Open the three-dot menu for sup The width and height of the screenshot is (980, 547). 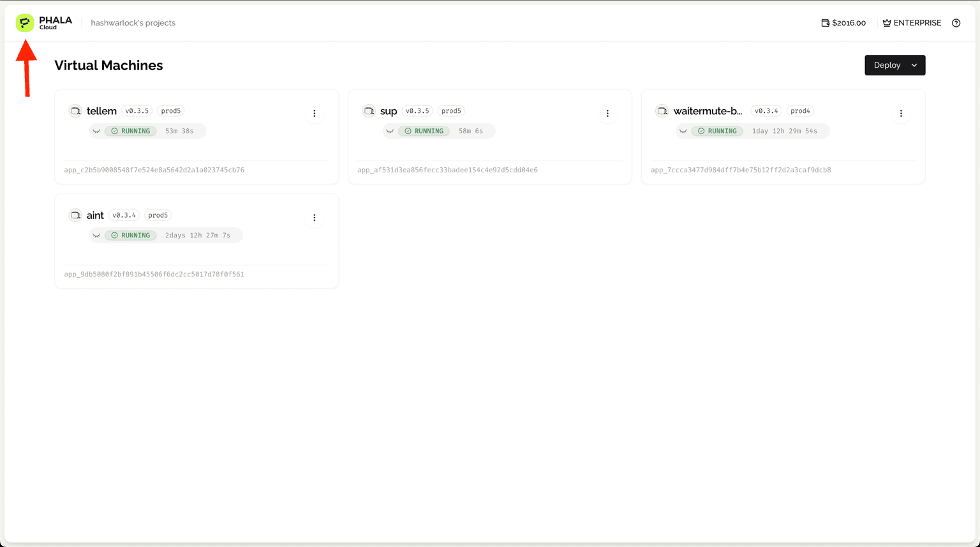pos(607,114)
